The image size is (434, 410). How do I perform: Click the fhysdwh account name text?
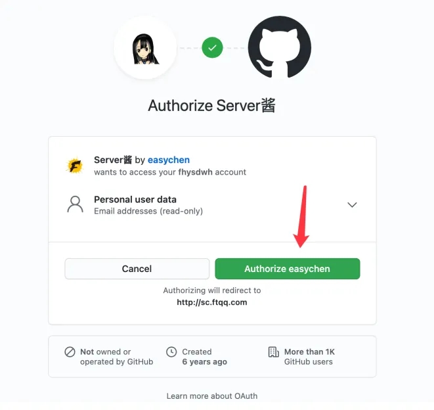[196, 172]
